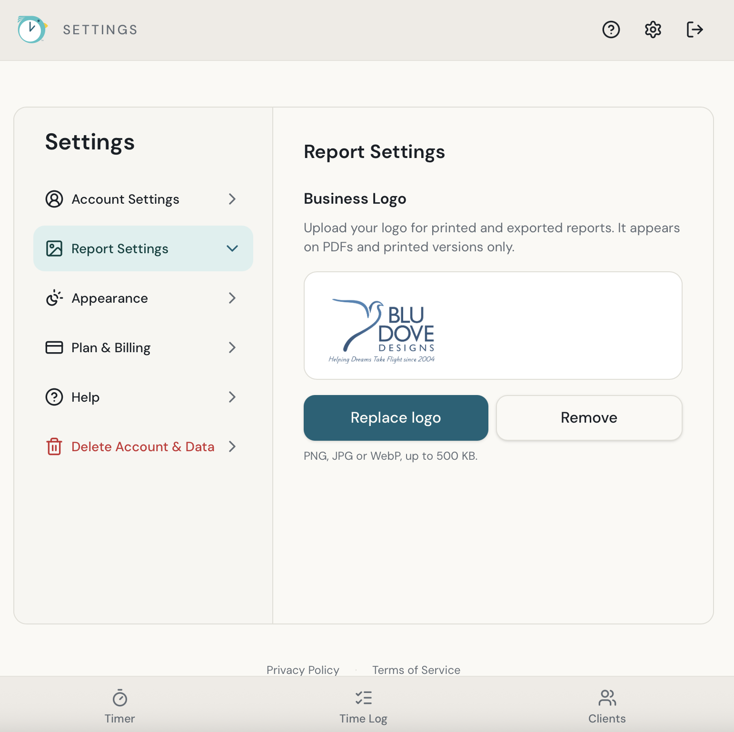The image size is (734, 732).
Task: Open the Privacy Policy link
Action: (303, 670)
